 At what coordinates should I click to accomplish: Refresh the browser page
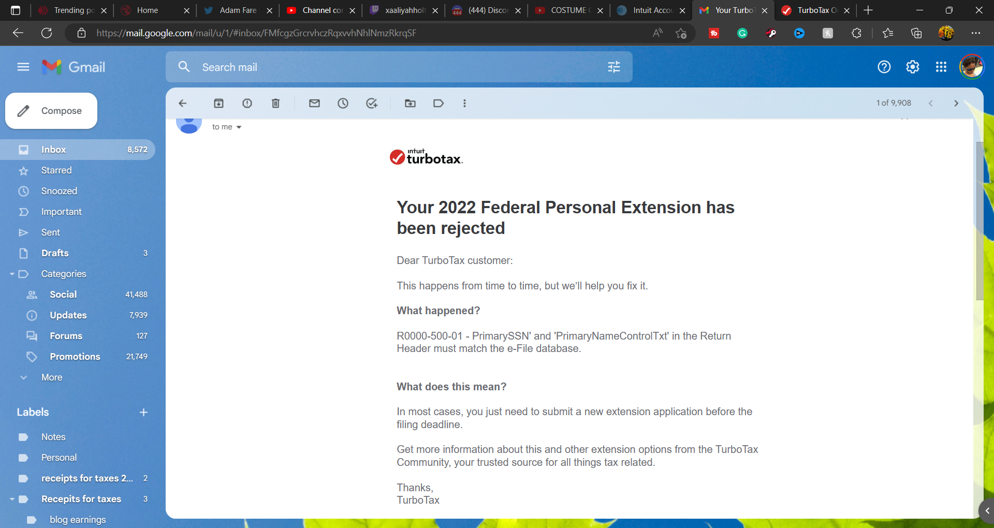click(x=47, y=33)
